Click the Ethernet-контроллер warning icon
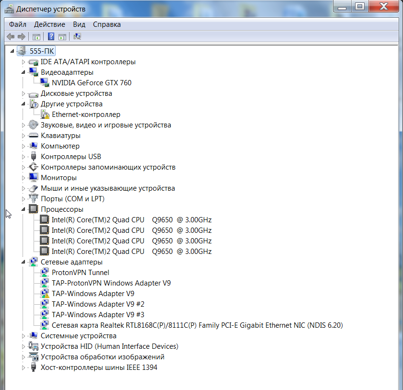 coord(45,114)
